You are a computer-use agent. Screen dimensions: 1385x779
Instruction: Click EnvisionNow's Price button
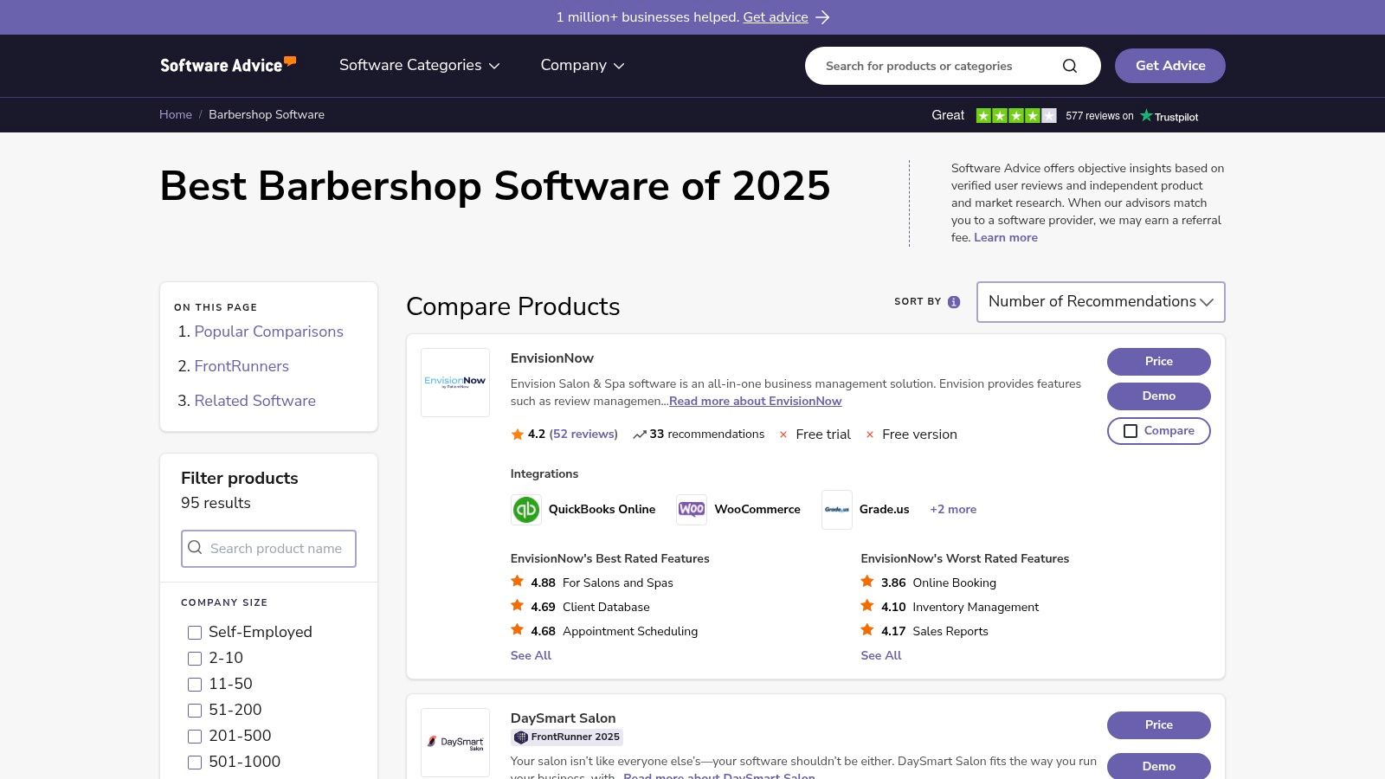tap(1159, 362)
